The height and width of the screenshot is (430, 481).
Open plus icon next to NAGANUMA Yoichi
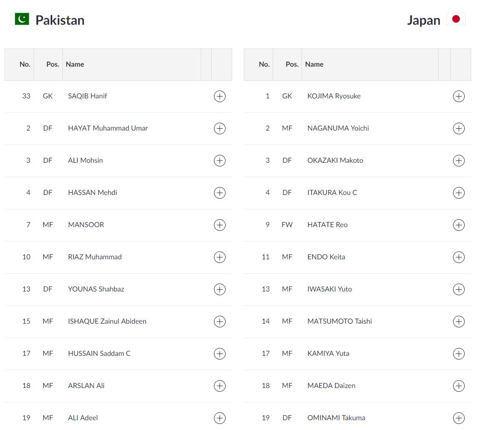point(459,129)
